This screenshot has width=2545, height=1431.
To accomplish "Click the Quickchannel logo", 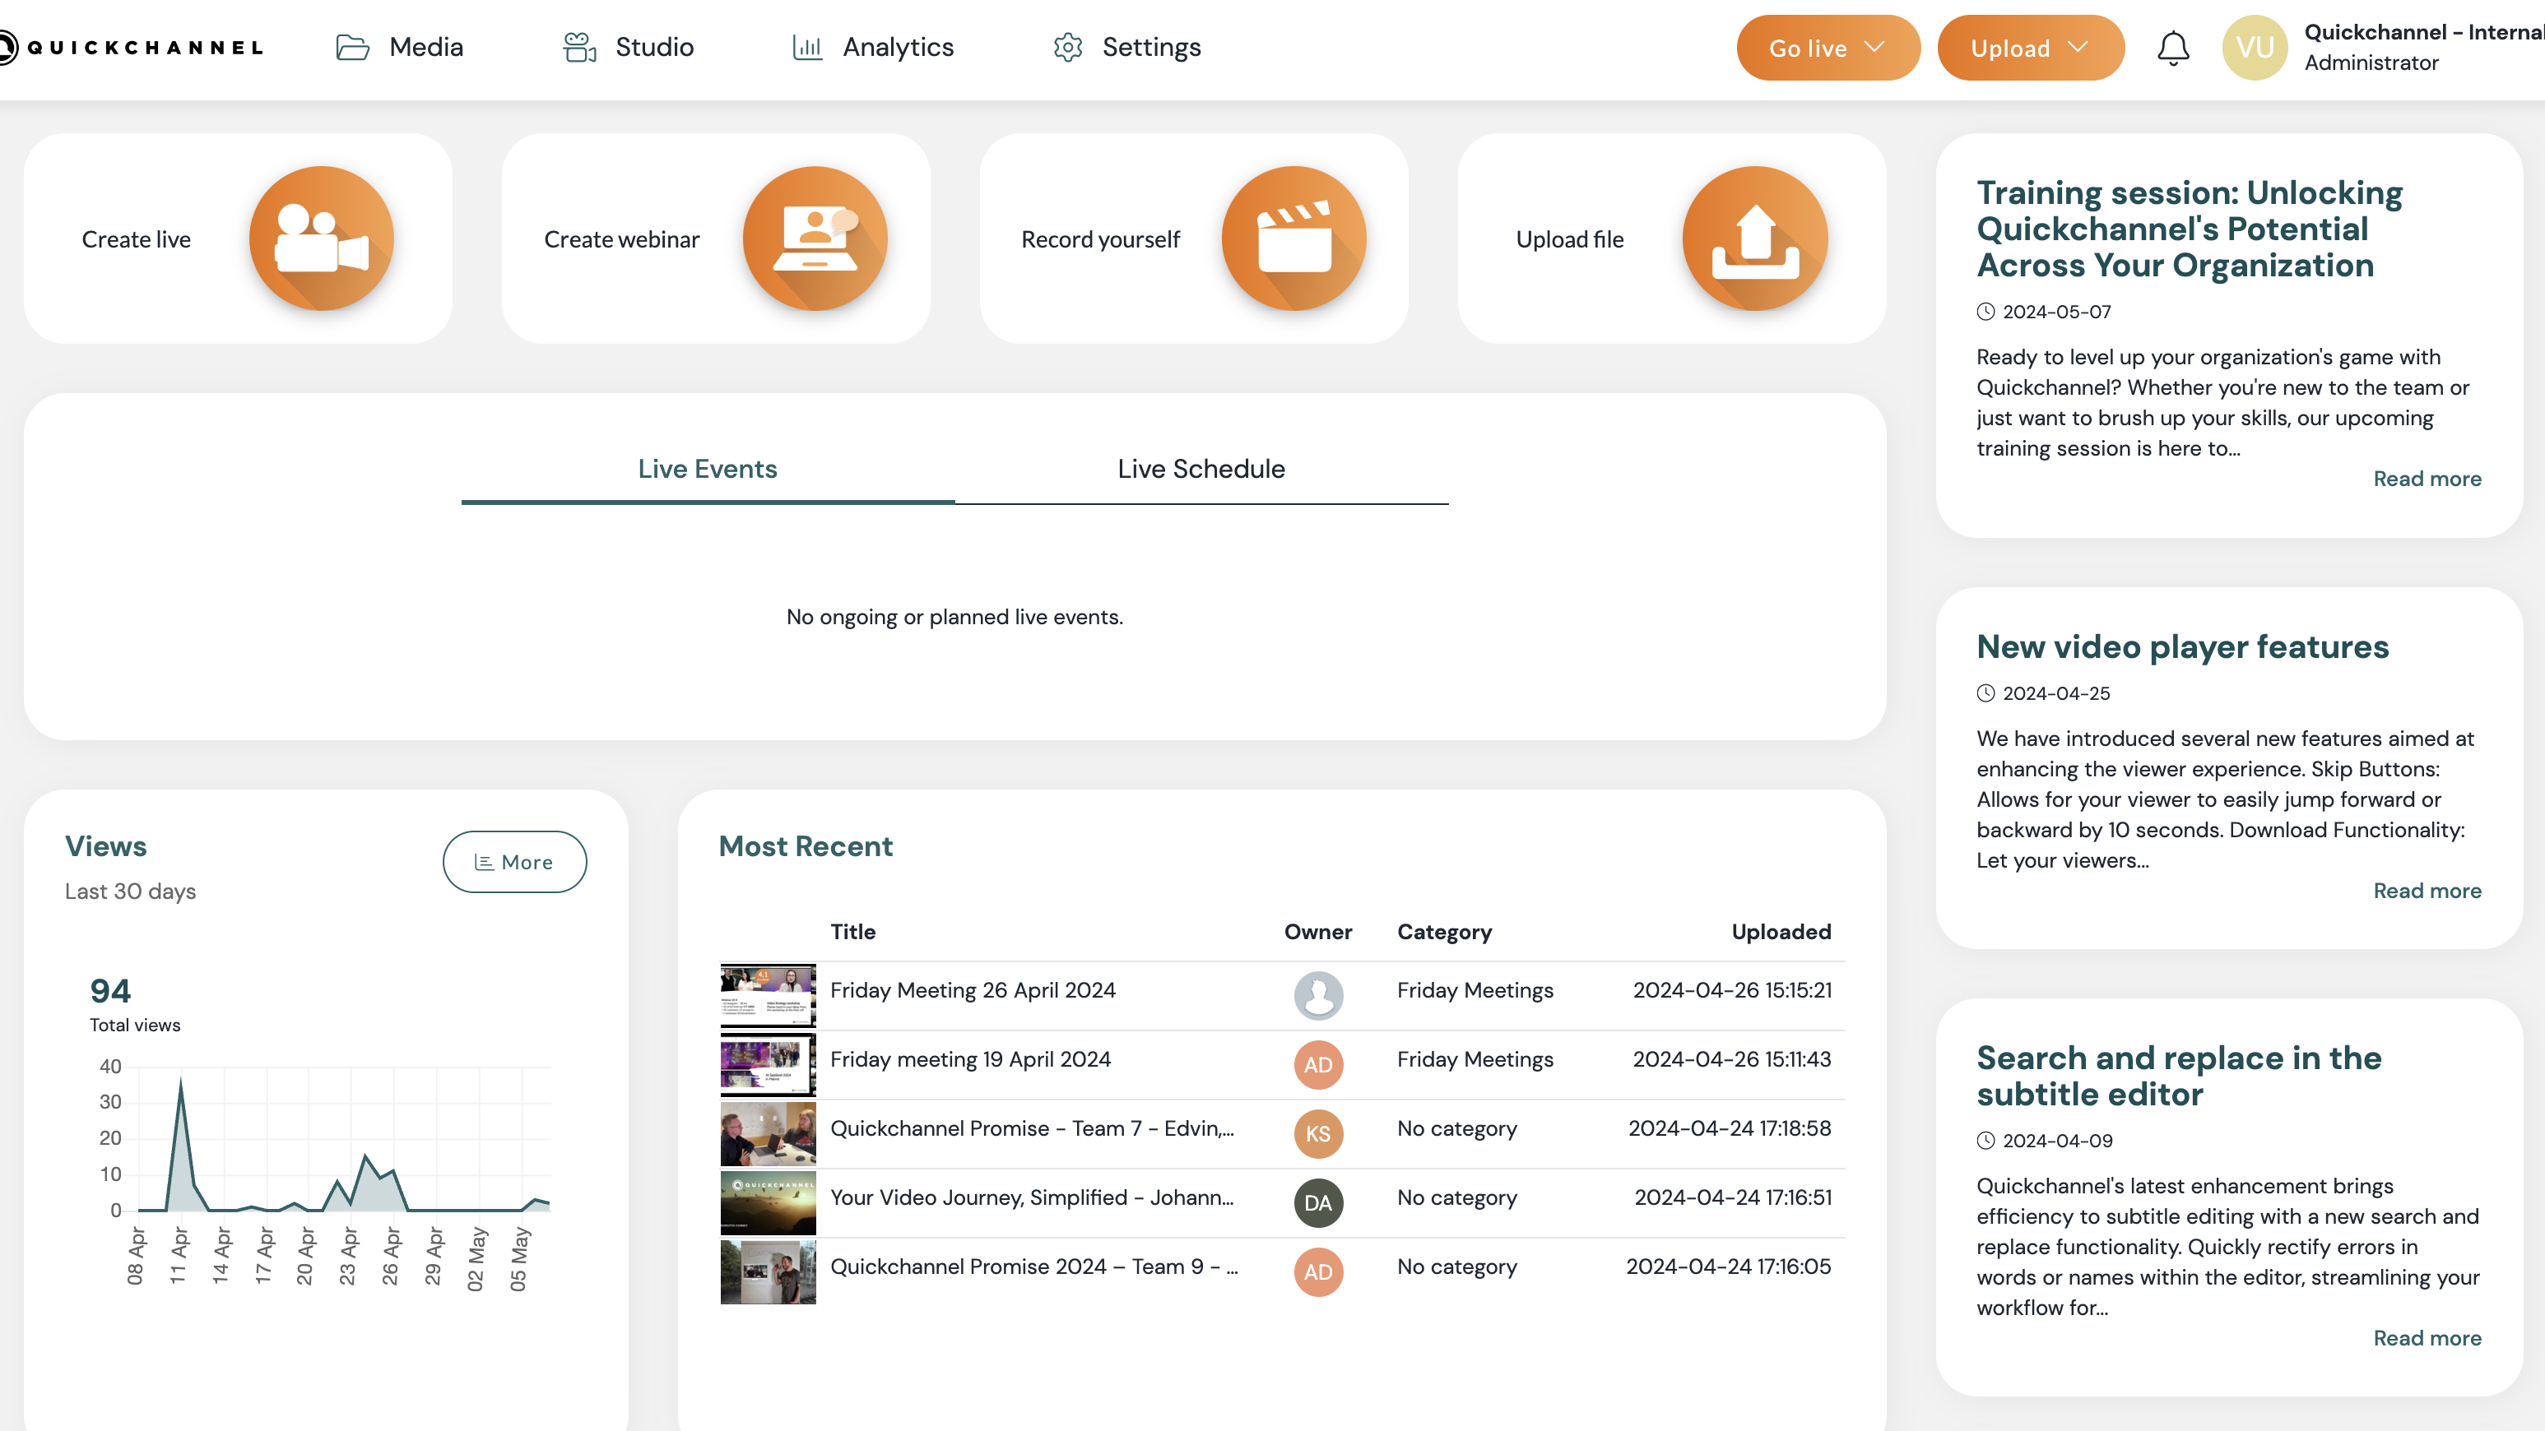I will pos(132,46).
